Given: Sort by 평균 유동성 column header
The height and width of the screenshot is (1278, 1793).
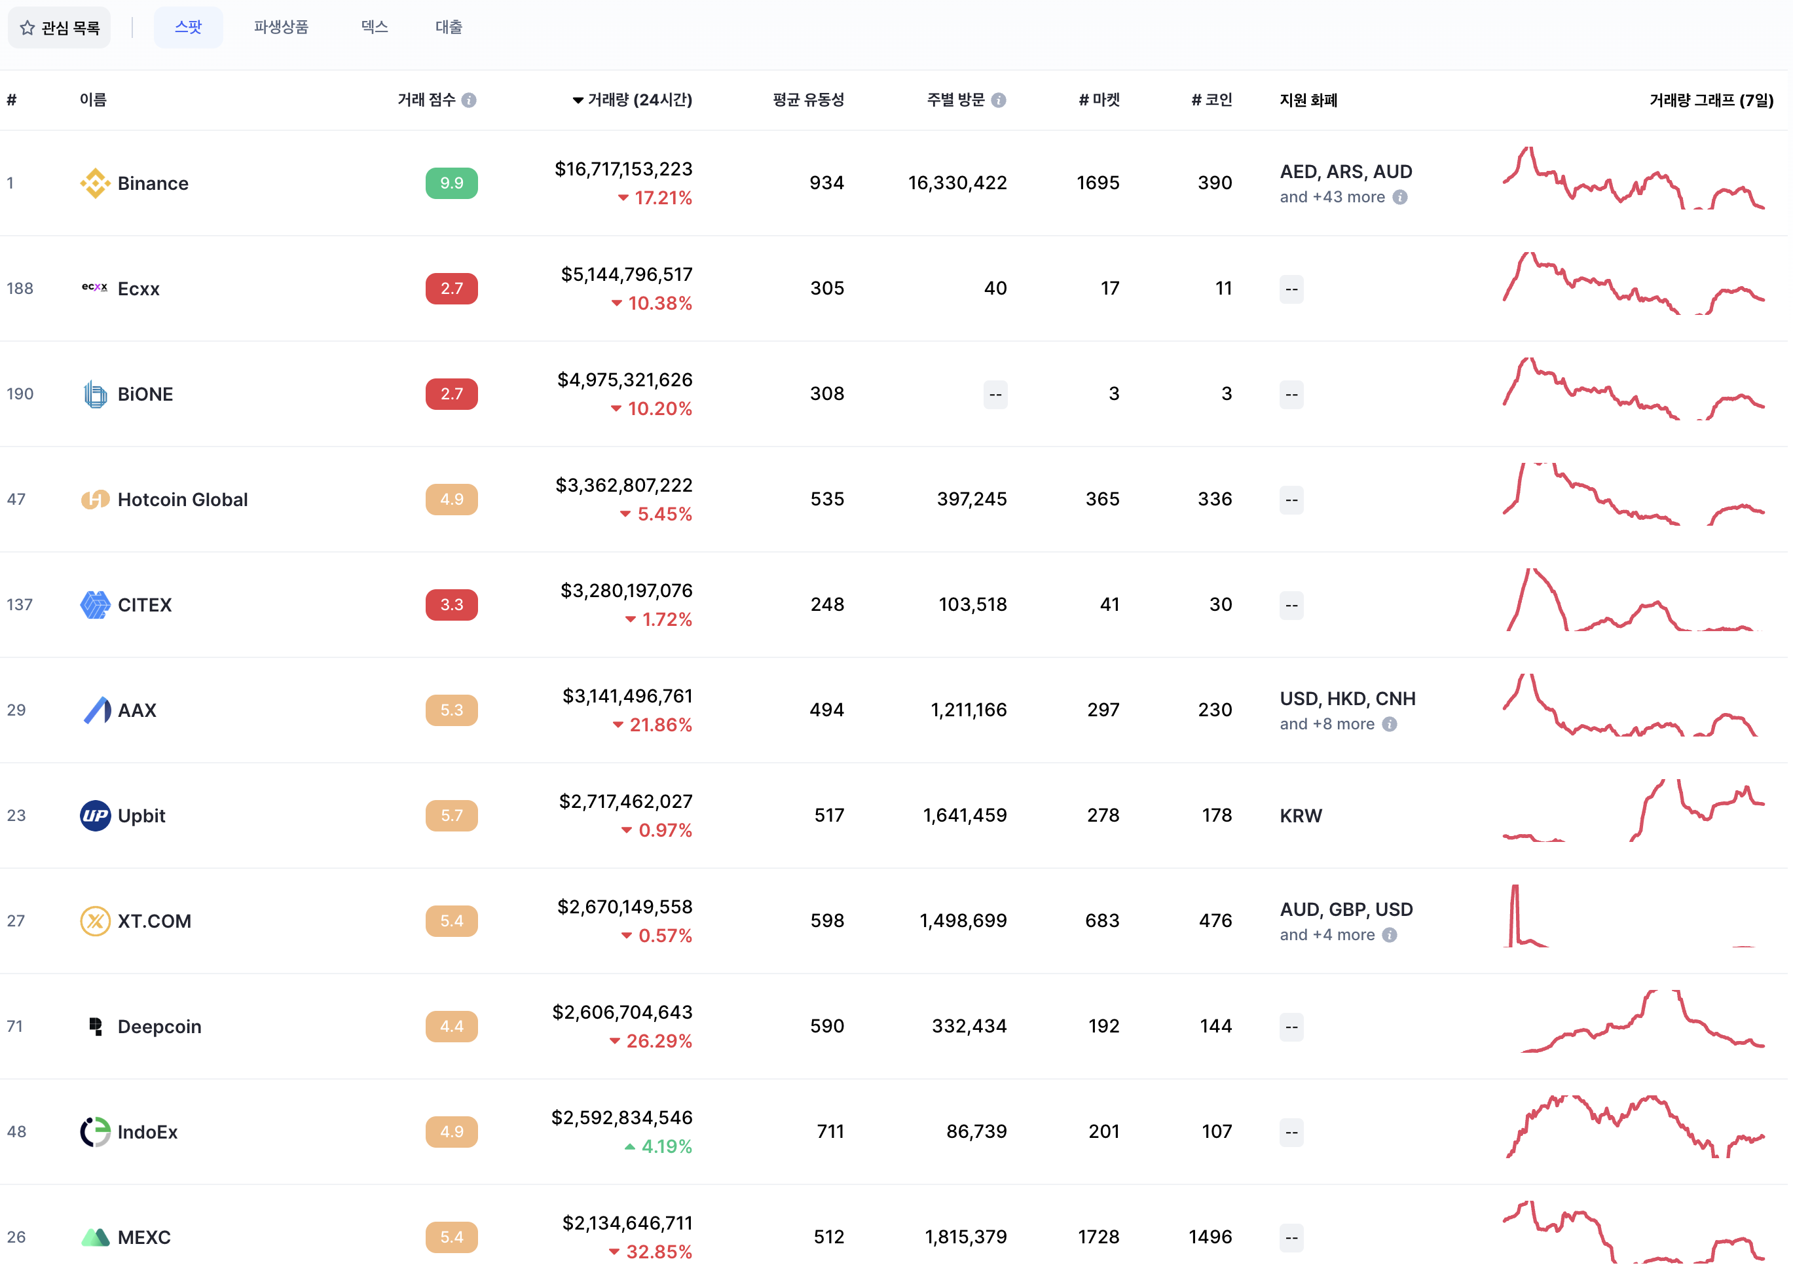Looking at the screenshot, I should [x=808, y=100].
